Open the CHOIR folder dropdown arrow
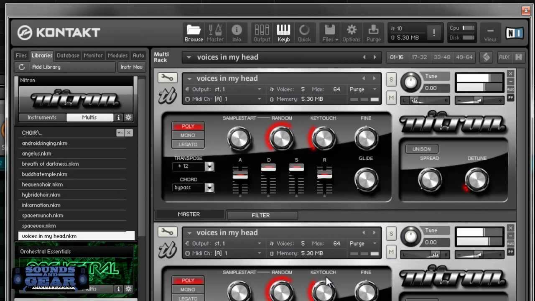The height and width of the screenshot is (301, 535). click(x=120, y=133)
